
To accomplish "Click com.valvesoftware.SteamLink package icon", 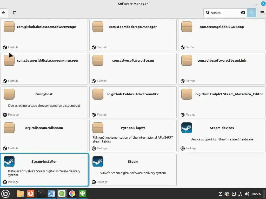I will click(187, 60).
